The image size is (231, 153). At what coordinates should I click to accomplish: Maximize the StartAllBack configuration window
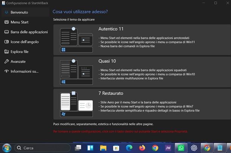click(215, 3)
